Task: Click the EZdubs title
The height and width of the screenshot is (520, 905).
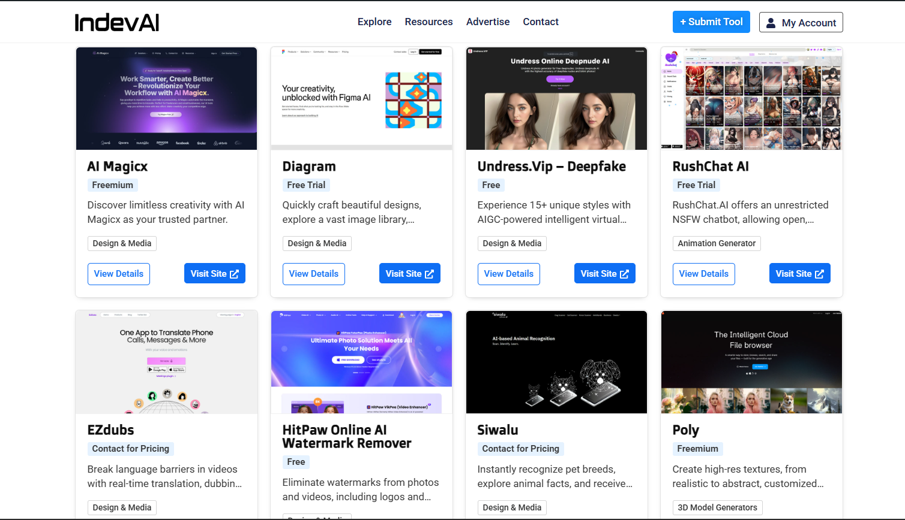Action: [110, 430]
